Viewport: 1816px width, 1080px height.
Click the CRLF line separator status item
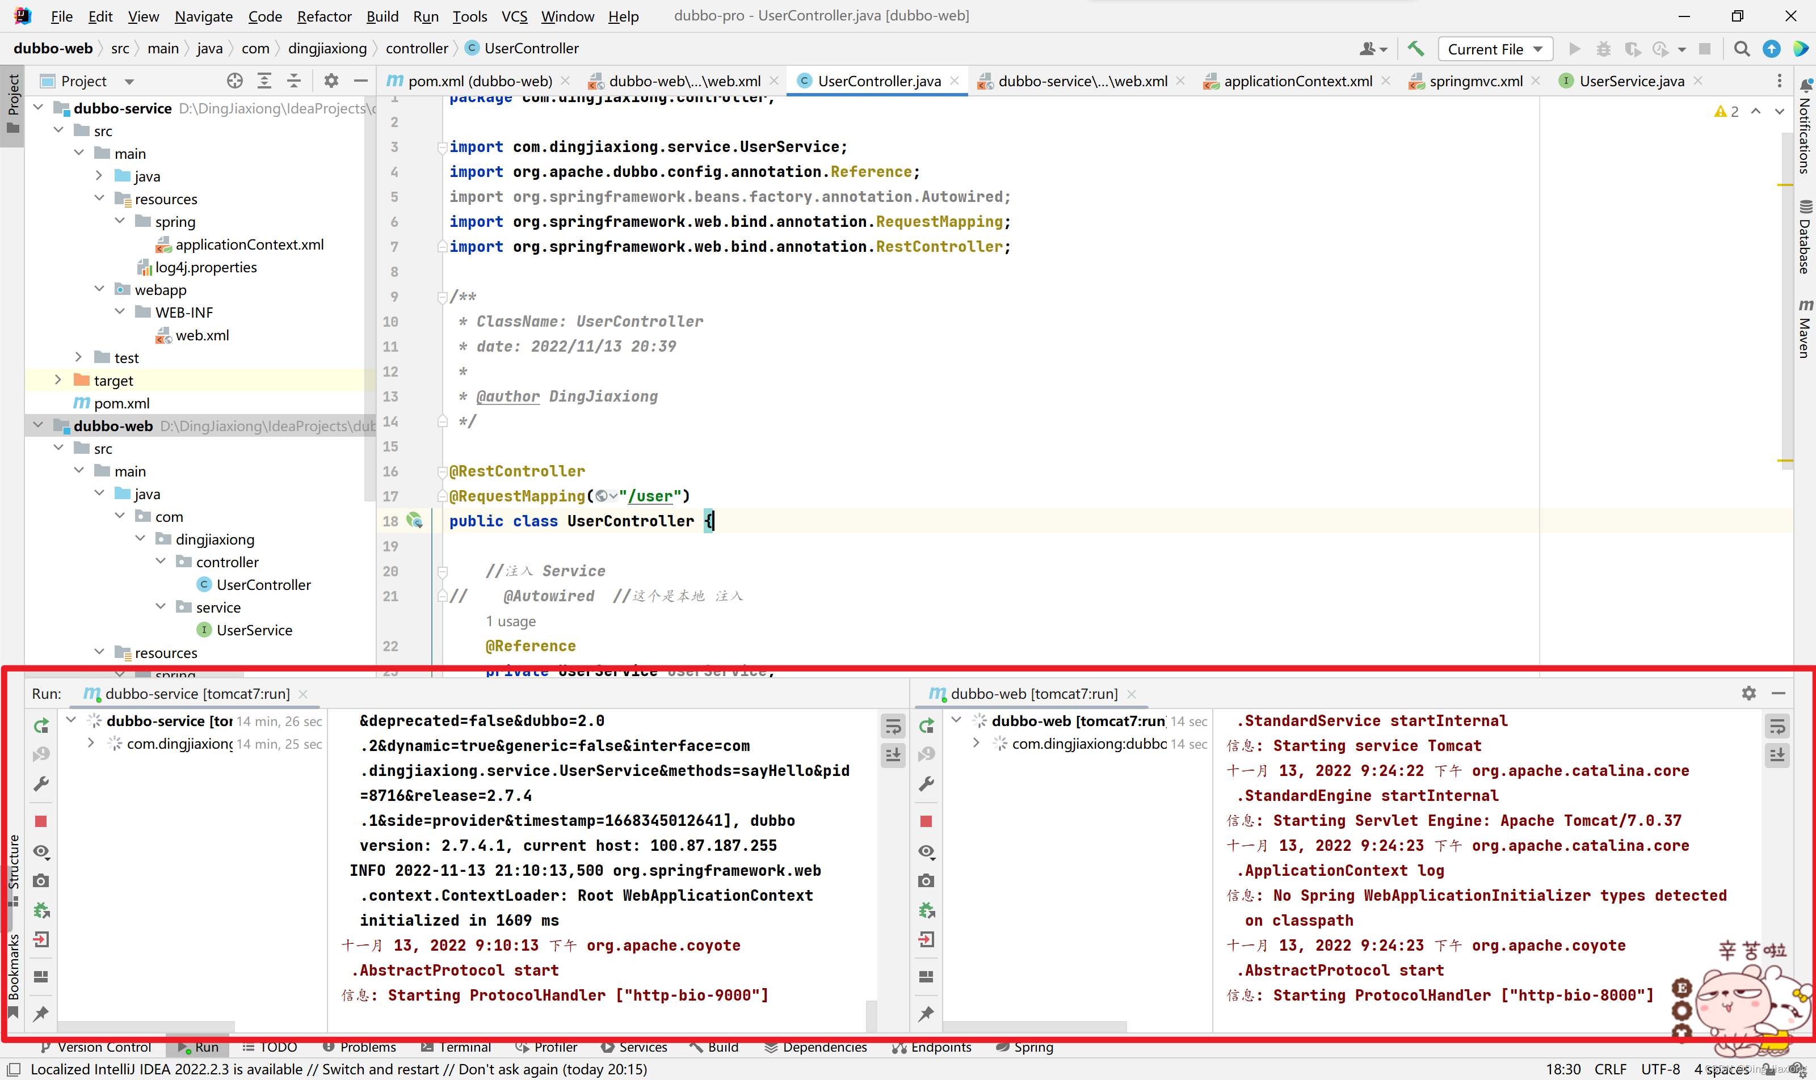click(1610, 1068)
